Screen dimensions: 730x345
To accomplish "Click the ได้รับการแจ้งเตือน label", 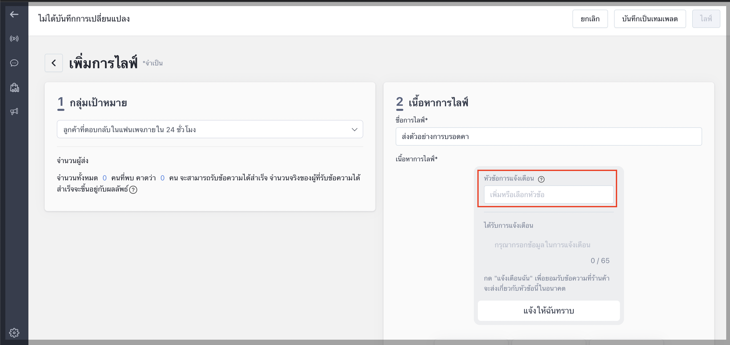I will click(508, 225).
